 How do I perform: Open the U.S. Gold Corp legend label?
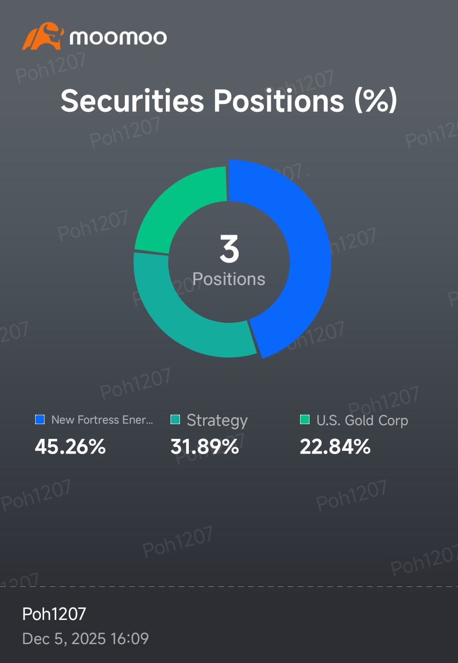[x=362, y=420]
